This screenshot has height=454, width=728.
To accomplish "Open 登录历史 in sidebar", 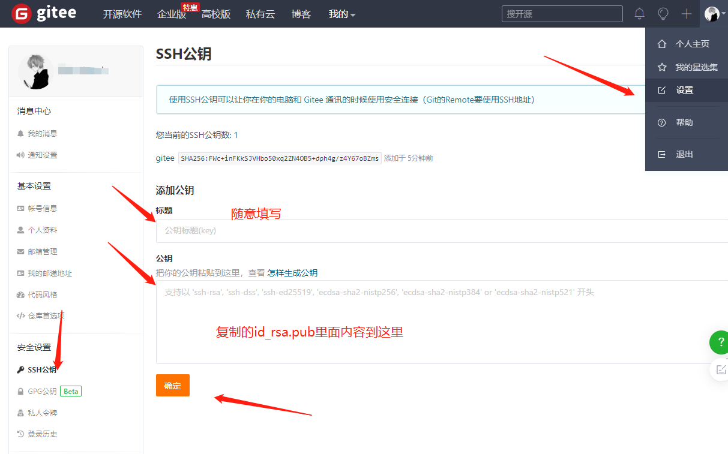I will (43, 434).
